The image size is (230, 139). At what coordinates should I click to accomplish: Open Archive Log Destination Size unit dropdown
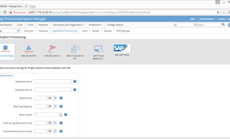click(x=55, y=123)
